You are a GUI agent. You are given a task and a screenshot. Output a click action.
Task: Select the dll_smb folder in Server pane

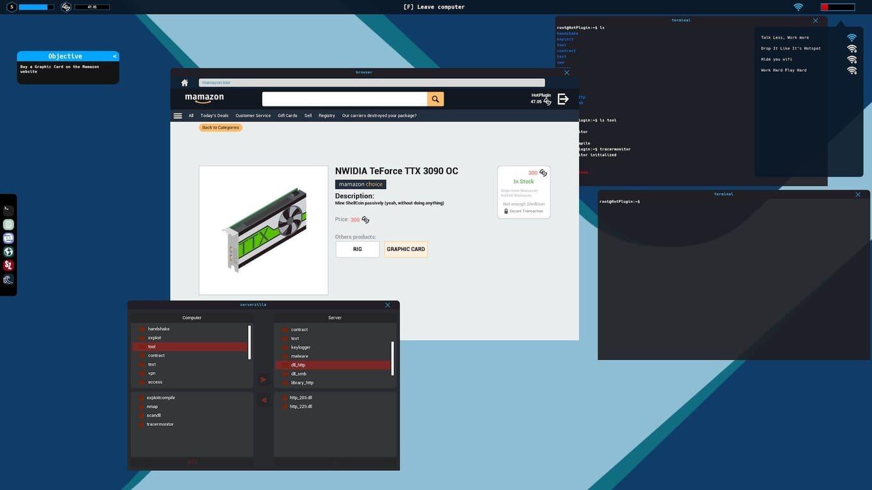[333, 374]
